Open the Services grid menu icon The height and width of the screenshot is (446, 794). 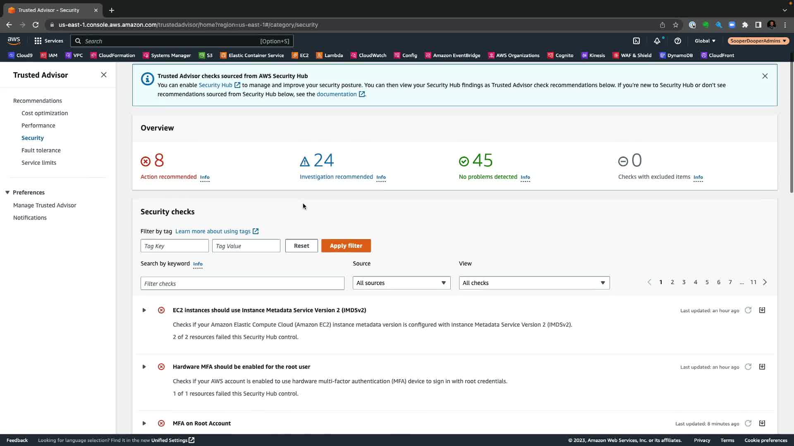pos(38,41)
